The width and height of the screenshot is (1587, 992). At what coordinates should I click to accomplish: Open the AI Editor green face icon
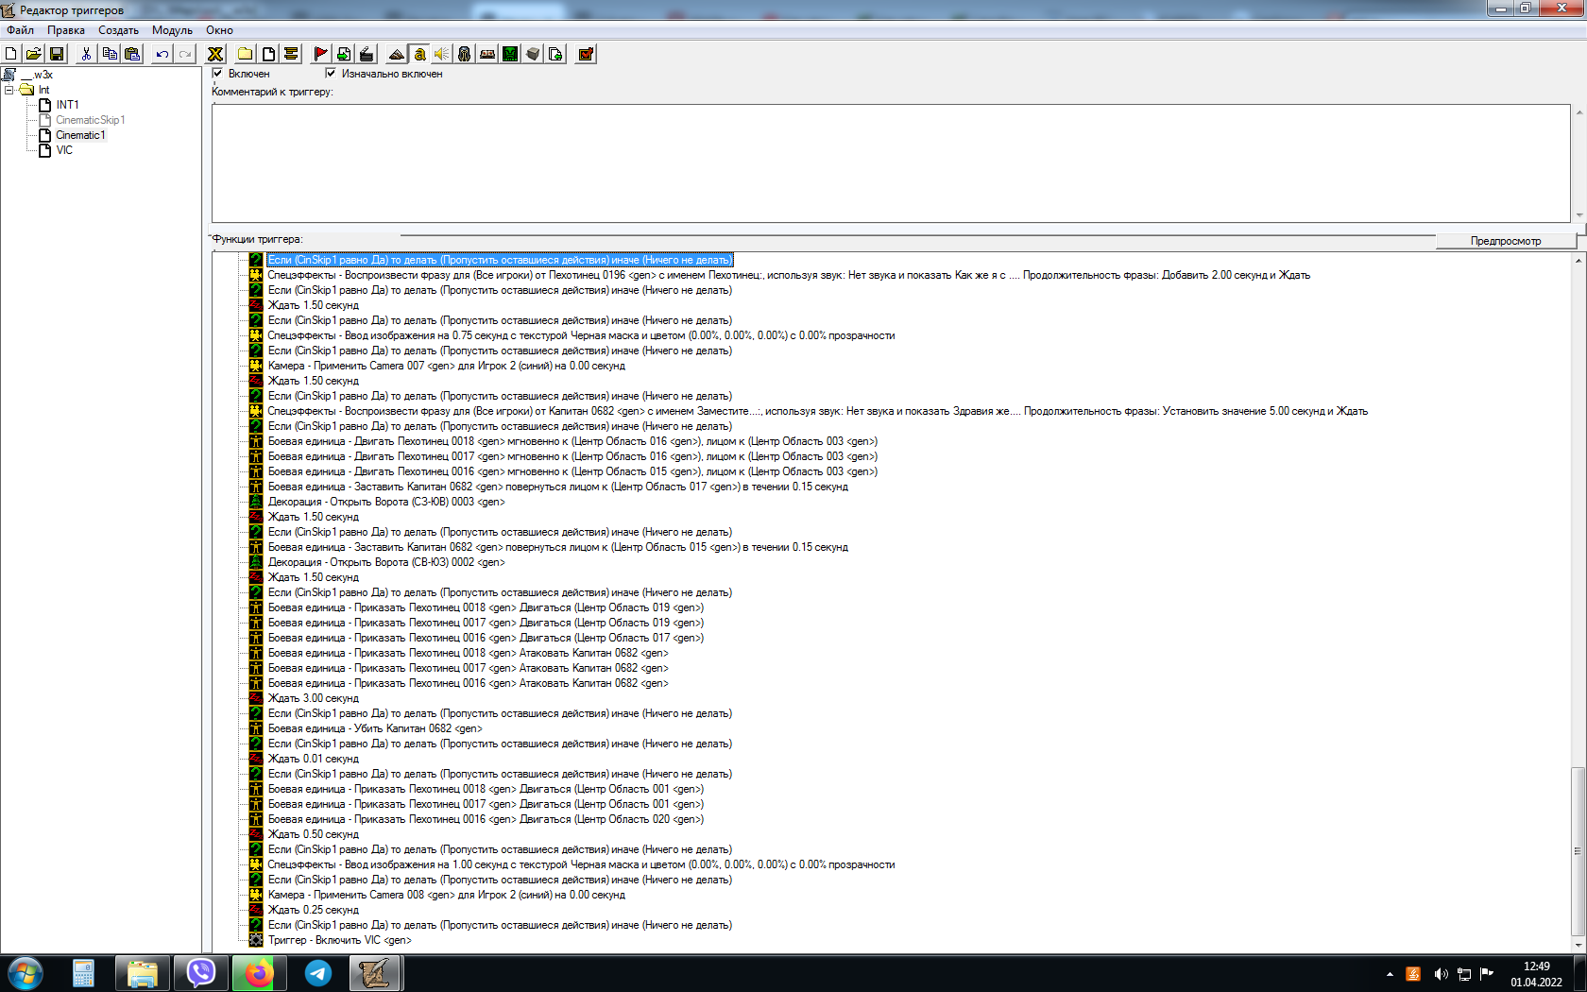(x=510, y=54)
